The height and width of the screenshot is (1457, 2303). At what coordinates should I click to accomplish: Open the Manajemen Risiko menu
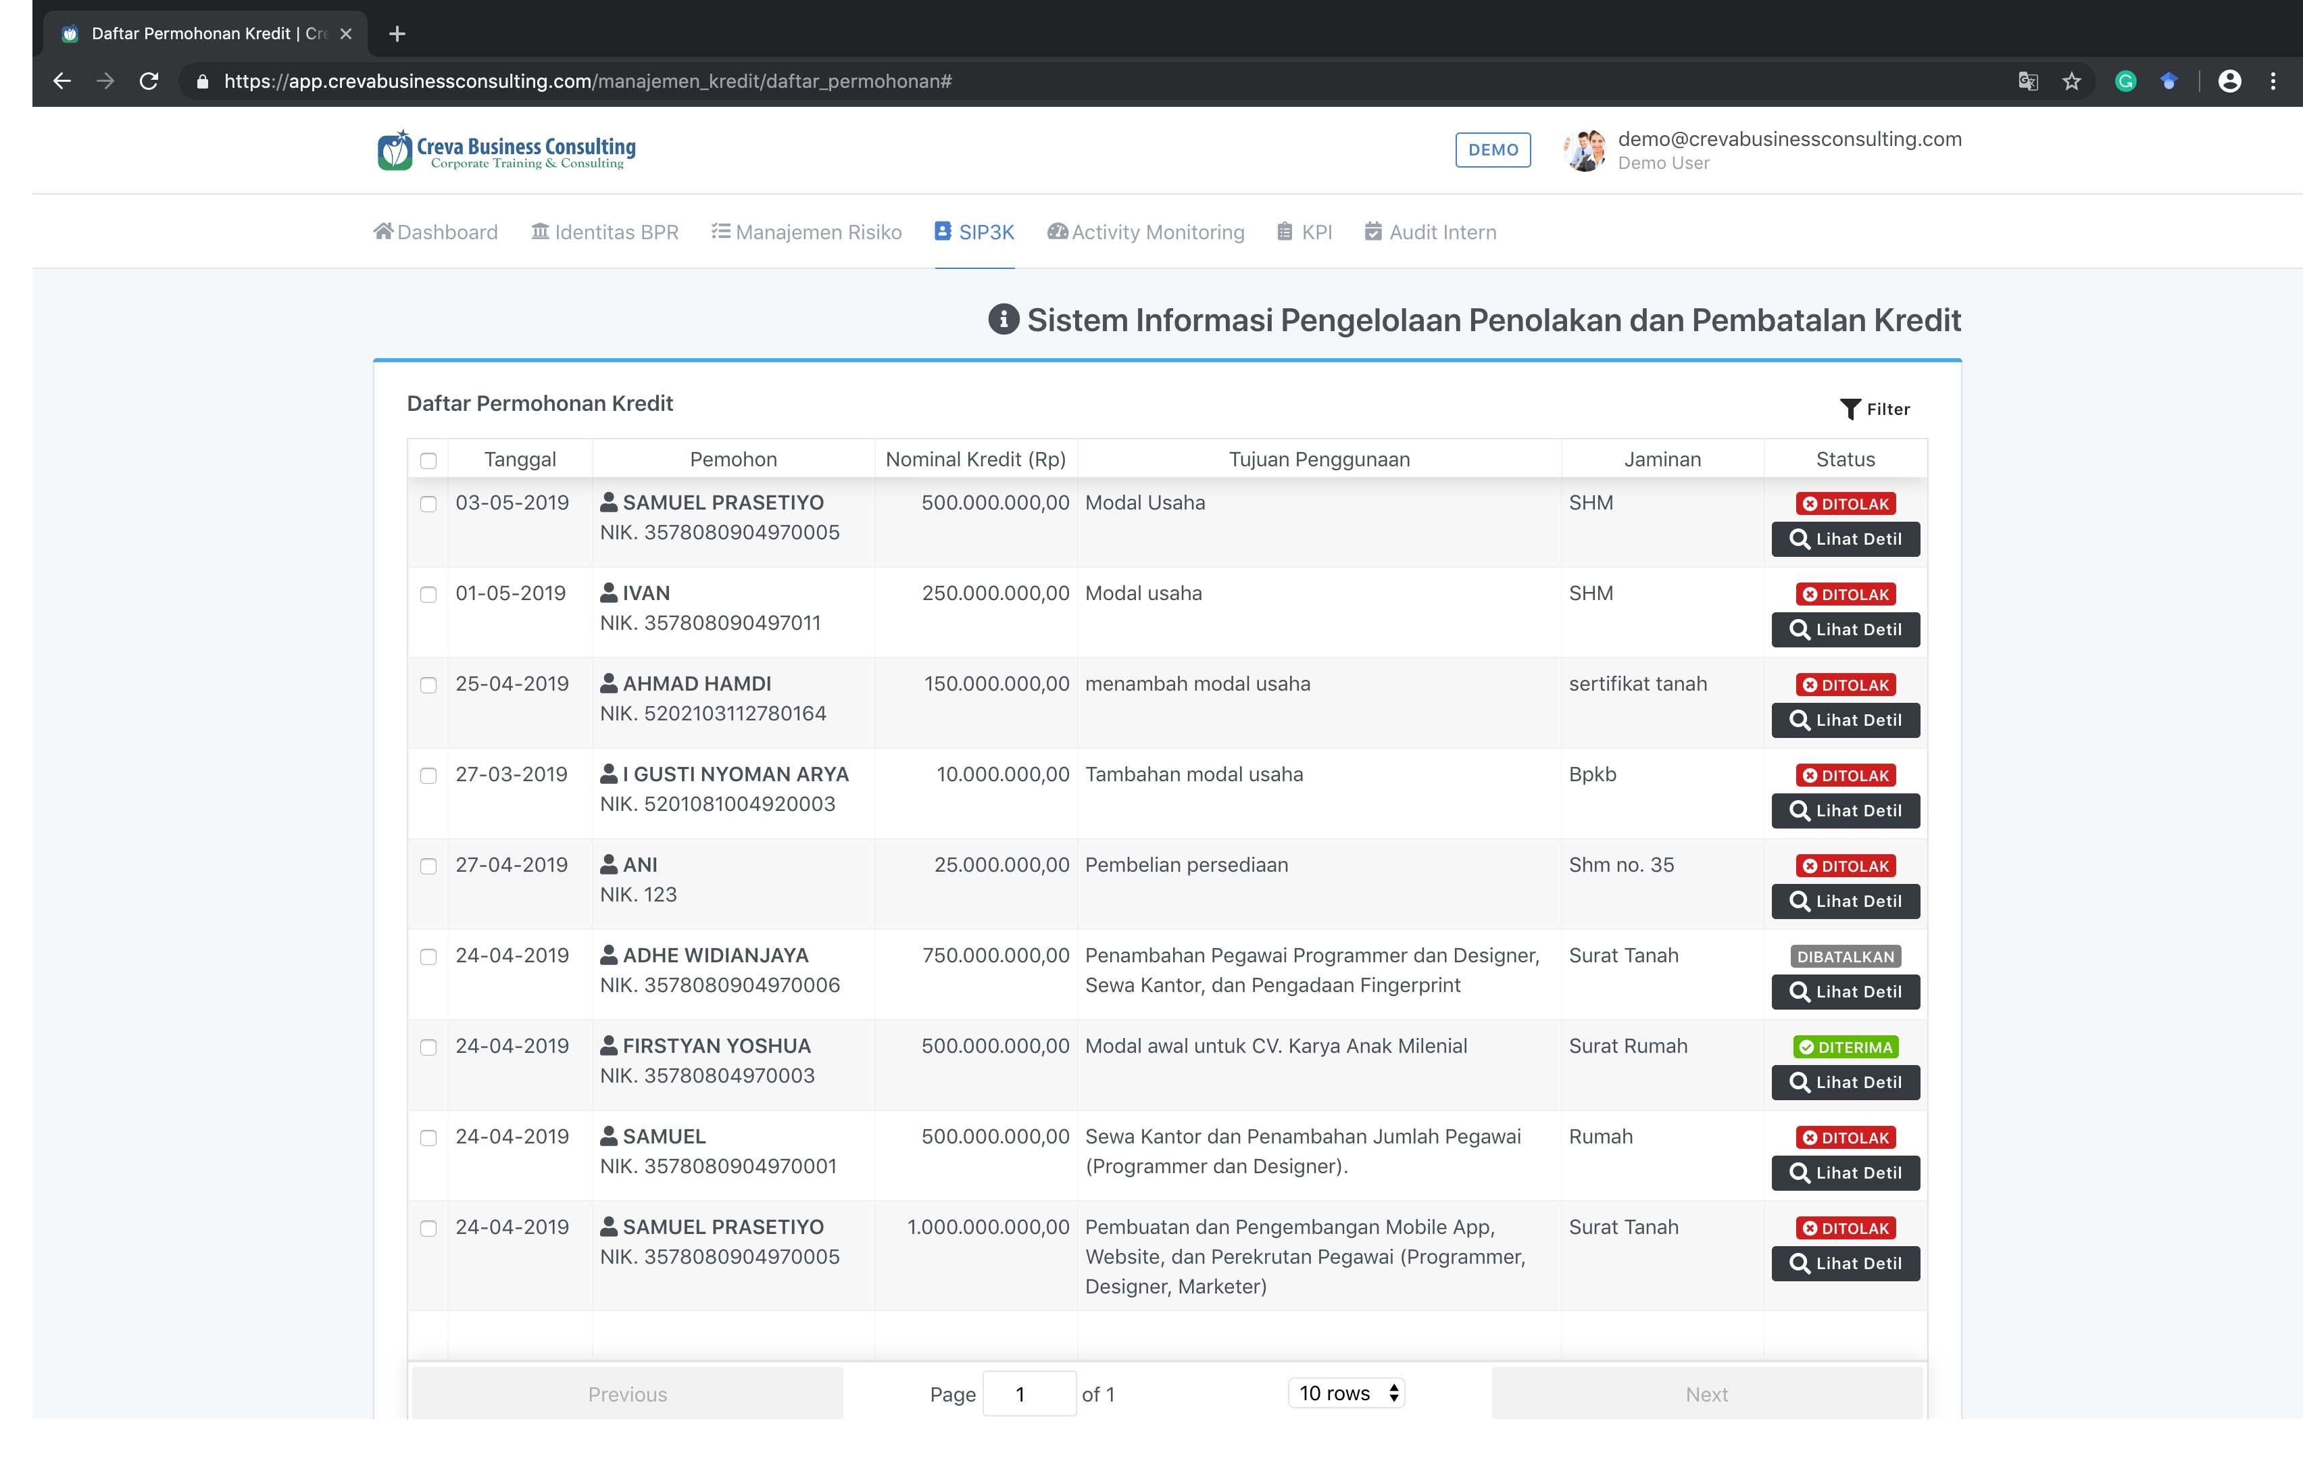click(806, 232)
